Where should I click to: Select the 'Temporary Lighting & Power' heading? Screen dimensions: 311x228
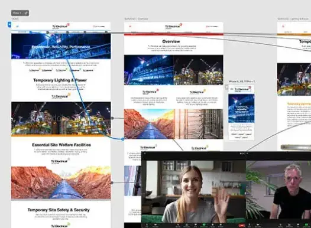coord(60,80)
